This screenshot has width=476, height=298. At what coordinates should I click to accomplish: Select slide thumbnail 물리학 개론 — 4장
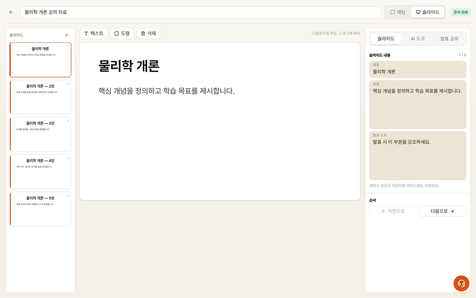click(40, 172)
